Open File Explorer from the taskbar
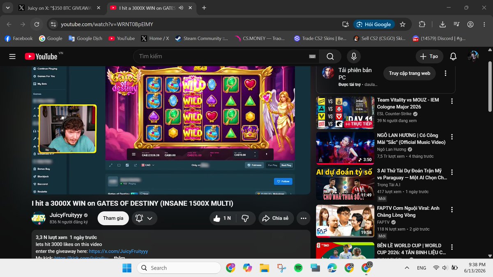493x277 pixels. pyautogui.click(x=264, y=268)
